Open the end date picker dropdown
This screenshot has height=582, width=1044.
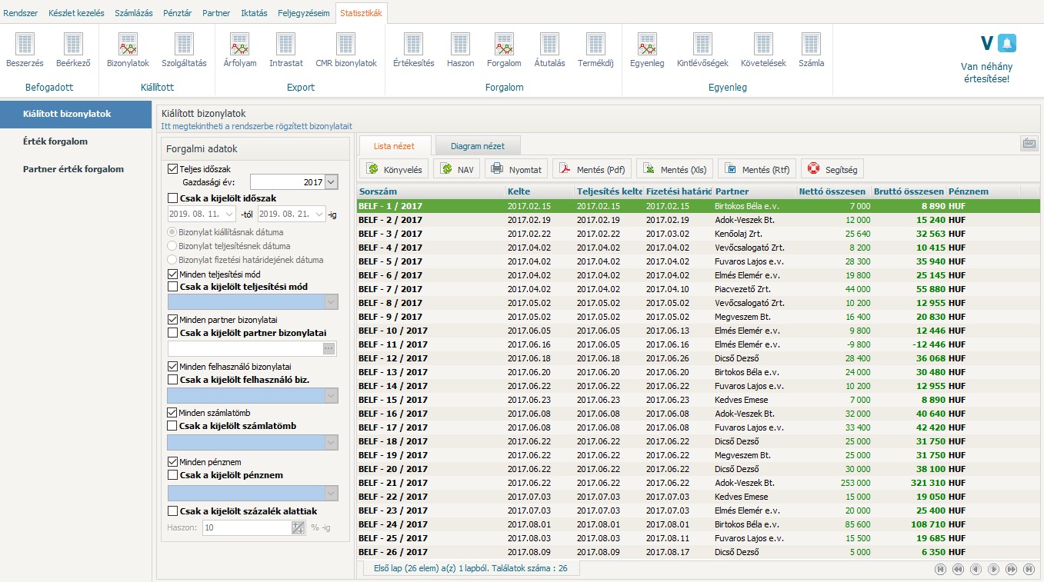(x=321, y=215)
